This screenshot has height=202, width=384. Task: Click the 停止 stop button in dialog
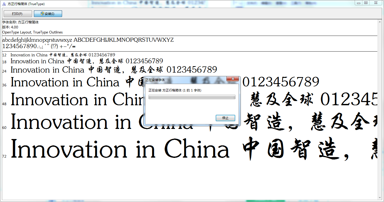[x=225, y=118]
